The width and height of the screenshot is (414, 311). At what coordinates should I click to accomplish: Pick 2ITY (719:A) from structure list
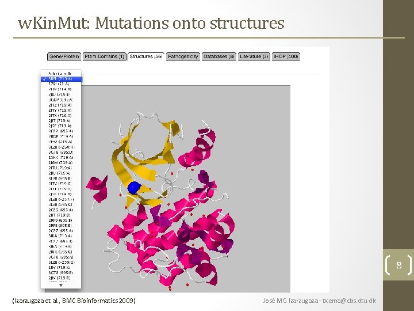click(60, 110)
